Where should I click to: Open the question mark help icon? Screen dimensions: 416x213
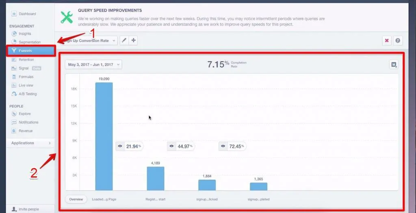coord(398,41)
